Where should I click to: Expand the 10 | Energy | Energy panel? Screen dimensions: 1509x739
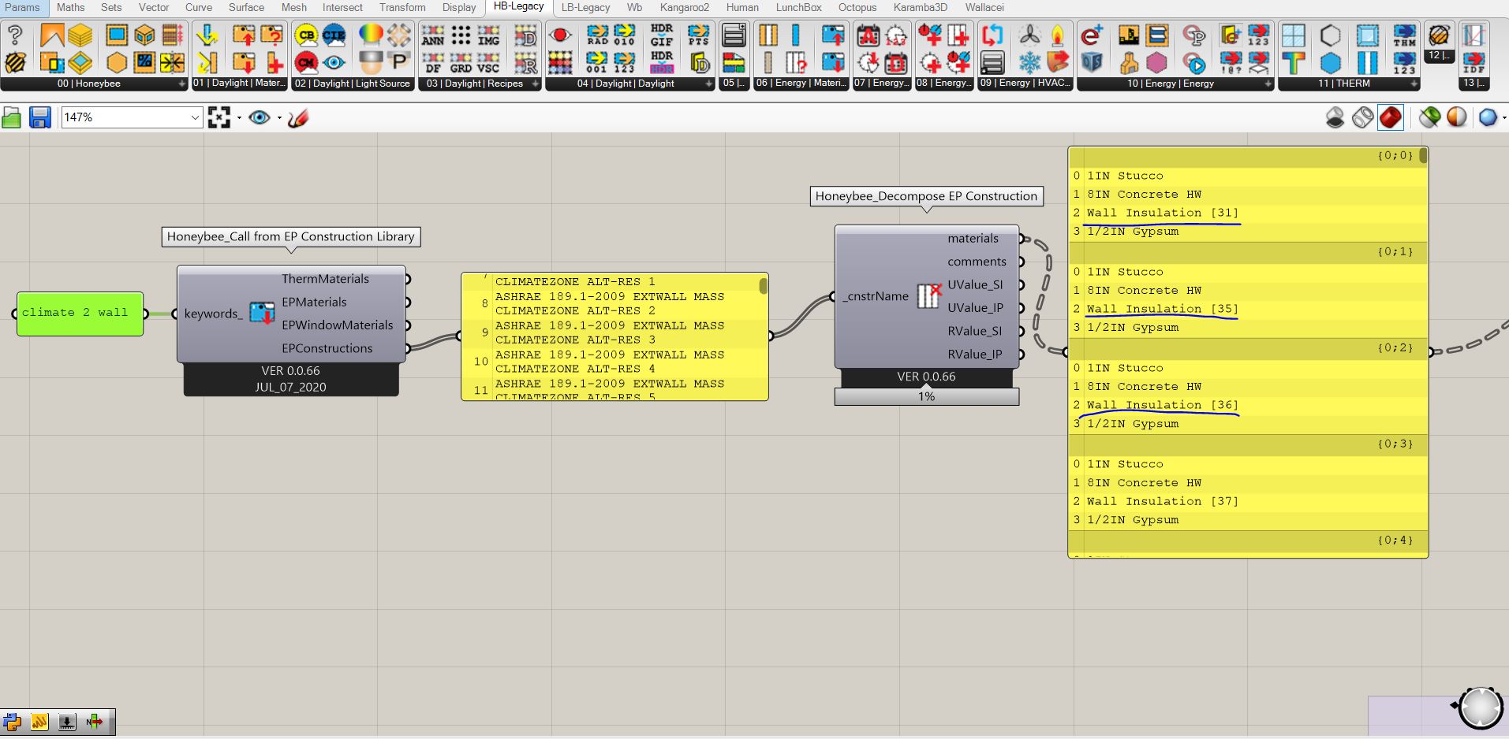pyautogui.click(x=1268, y=84)
